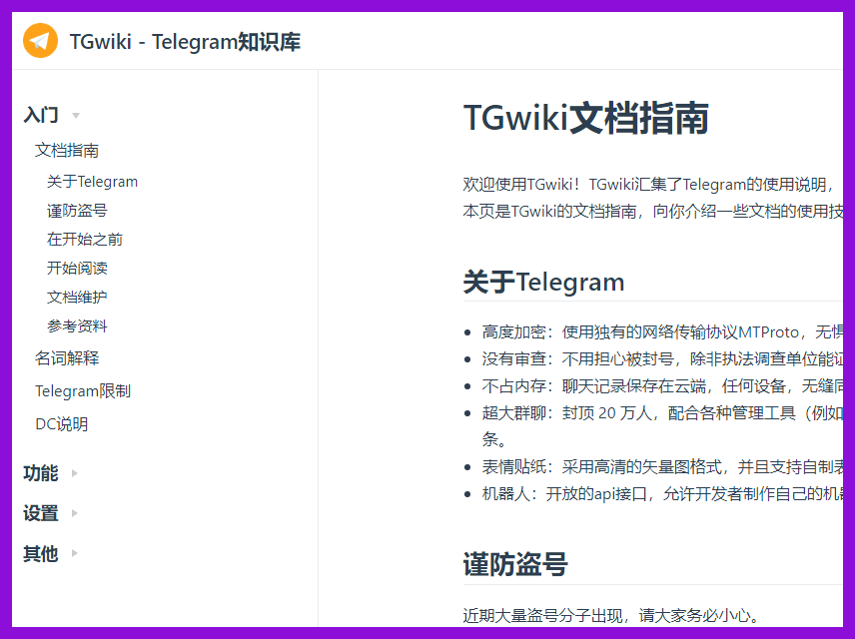
Task: Open the Telegram限制 page
Action: click(x=83, y=391)
